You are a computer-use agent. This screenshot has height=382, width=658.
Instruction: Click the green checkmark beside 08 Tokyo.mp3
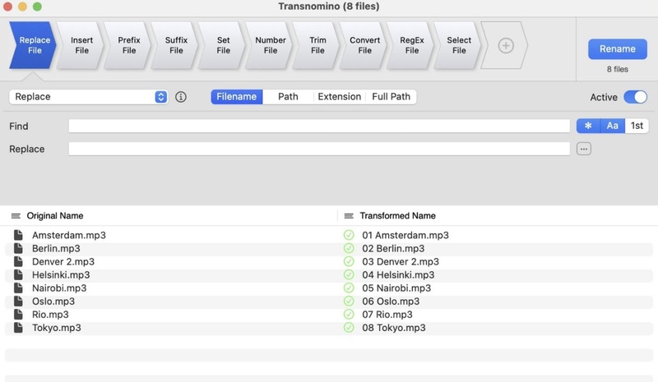coord(349,328)
